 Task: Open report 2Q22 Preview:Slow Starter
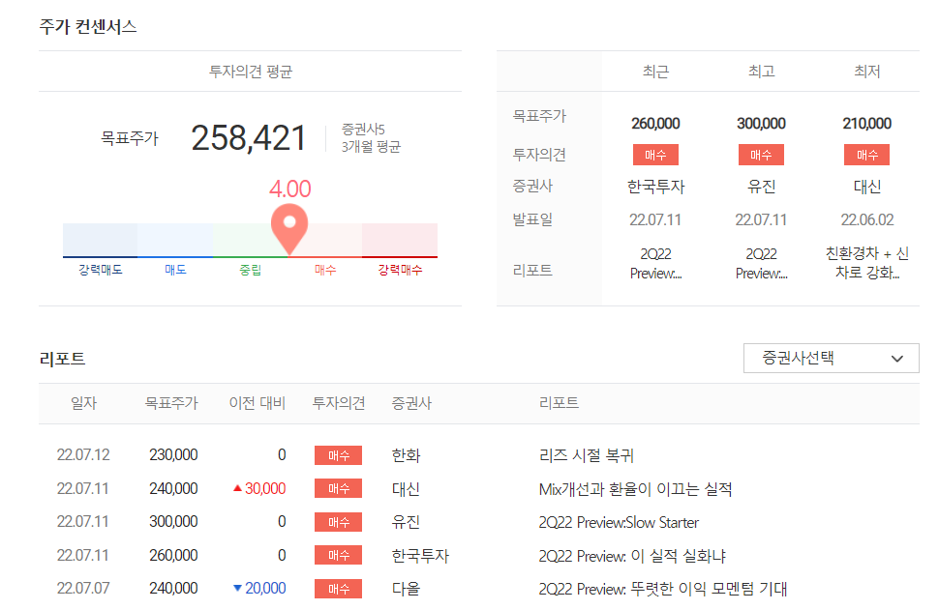click(x=619, y=522)
